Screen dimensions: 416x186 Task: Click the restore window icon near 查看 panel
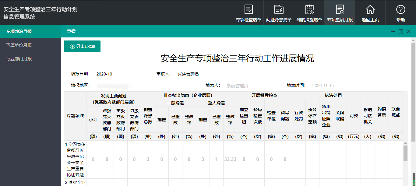coord(400,31)
